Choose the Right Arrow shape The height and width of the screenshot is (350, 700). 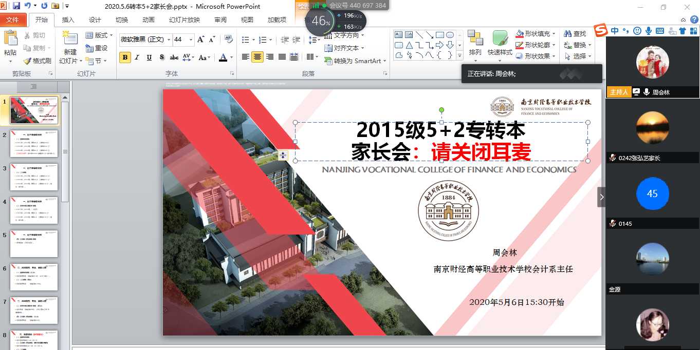point(439,45)
